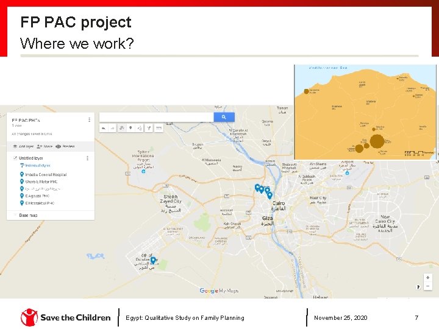This screenshot has height=329, width=439.
Task: Click the November 25, 2020 date
Action: click(340, 318)
